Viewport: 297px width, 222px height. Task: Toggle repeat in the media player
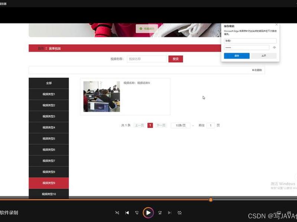(180, 213)
